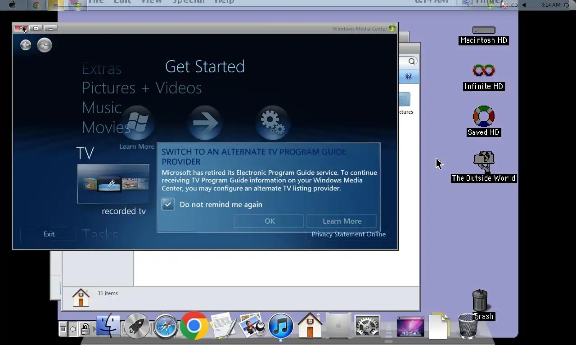576x345 pixels.
Task: Click the home icon in Finder status bar
Action: 81,297
